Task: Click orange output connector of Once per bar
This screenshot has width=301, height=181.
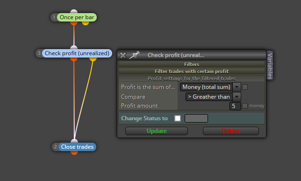Action: click(74, 23)
